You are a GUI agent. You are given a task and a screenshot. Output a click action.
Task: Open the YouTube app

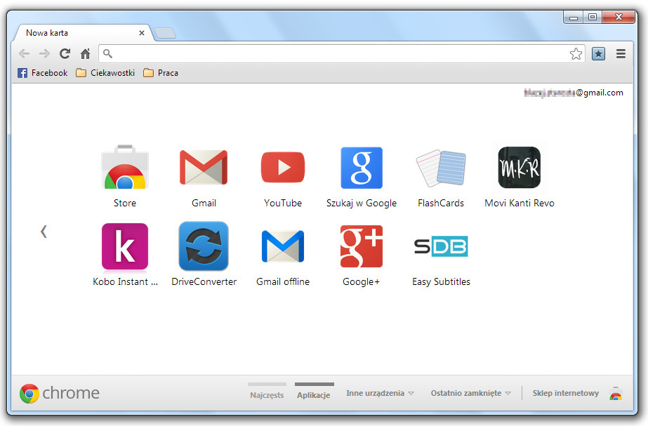[x=283, y=167]
